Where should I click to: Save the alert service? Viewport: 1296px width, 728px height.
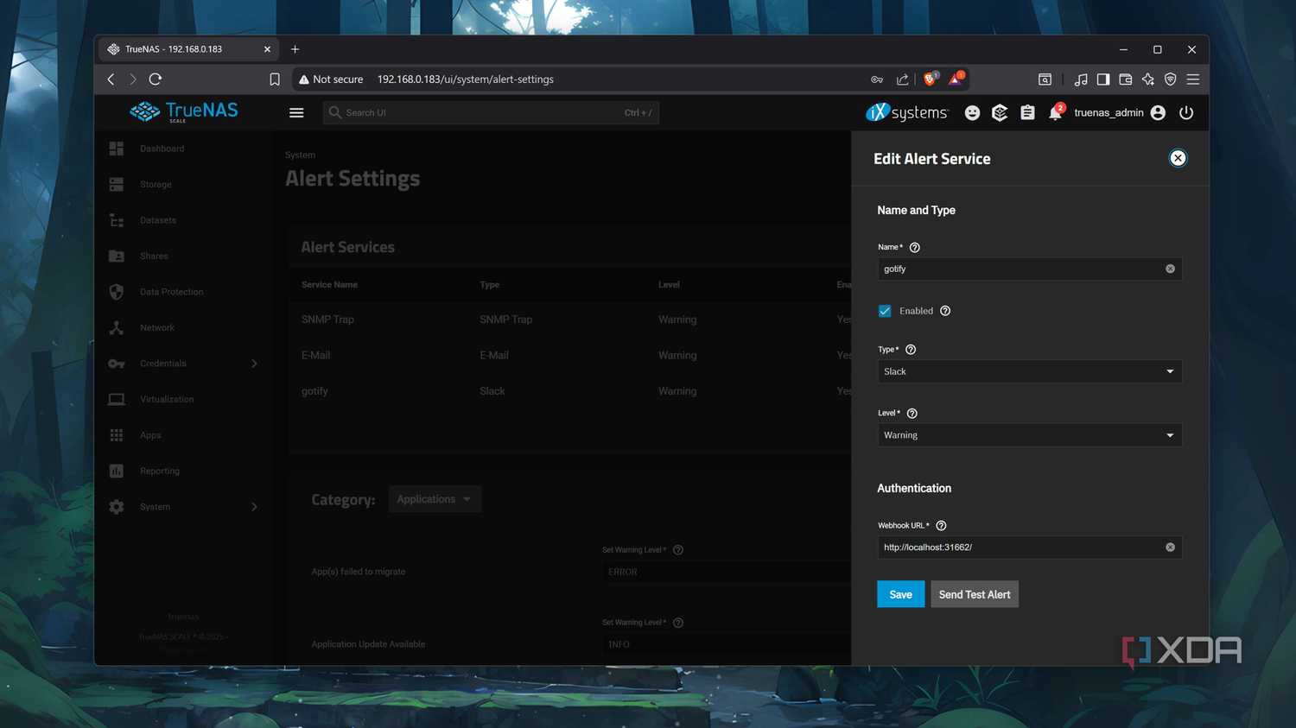[x=900, y=594]
